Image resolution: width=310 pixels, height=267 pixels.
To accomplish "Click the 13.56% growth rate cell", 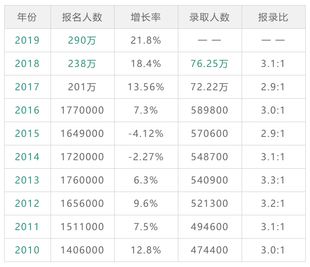I will 146,87.
